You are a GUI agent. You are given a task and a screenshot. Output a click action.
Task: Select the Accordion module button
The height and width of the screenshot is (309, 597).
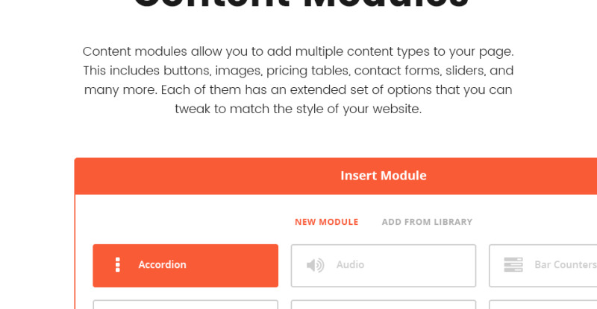tap(185, 266)
